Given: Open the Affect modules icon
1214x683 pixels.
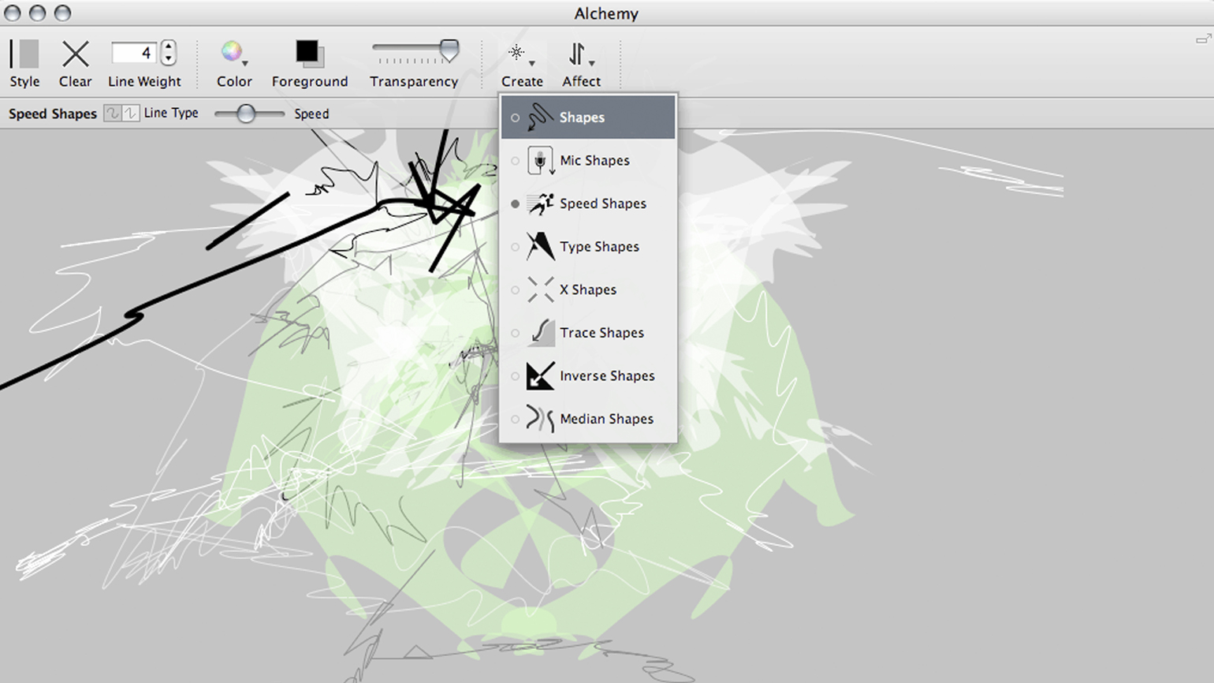Looking at the screenshot, I should point(577,54).
